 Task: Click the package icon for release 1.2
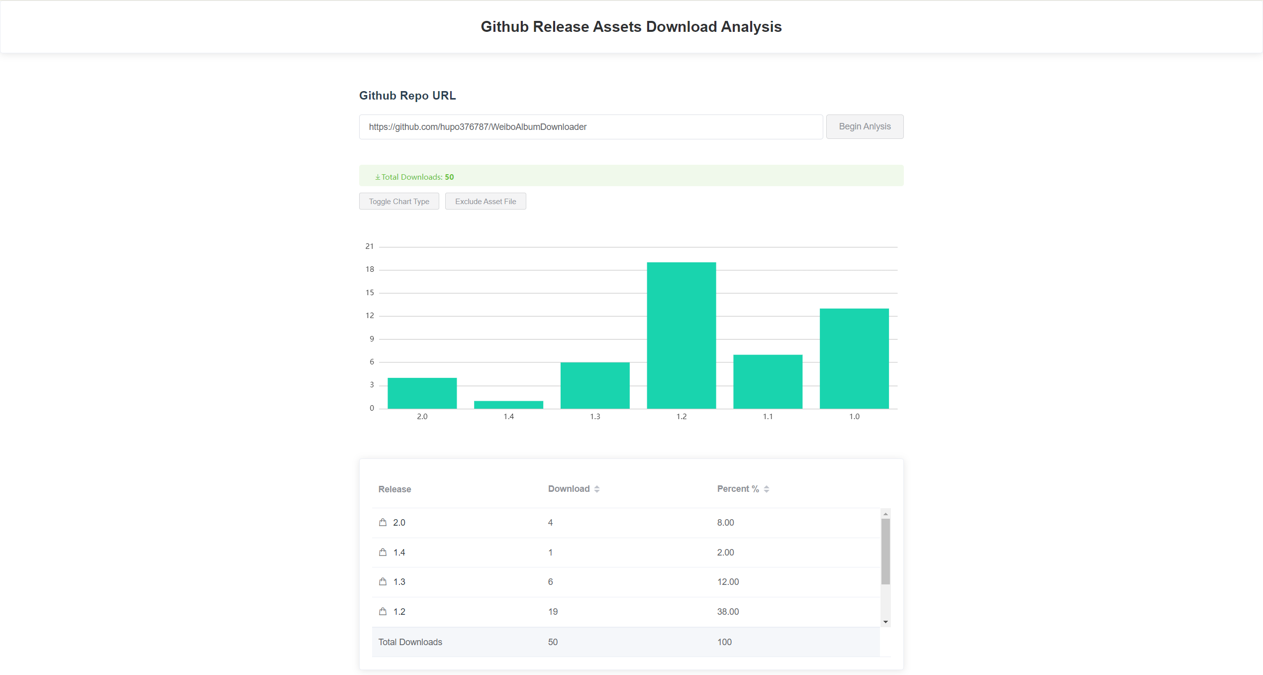[383, 611]
